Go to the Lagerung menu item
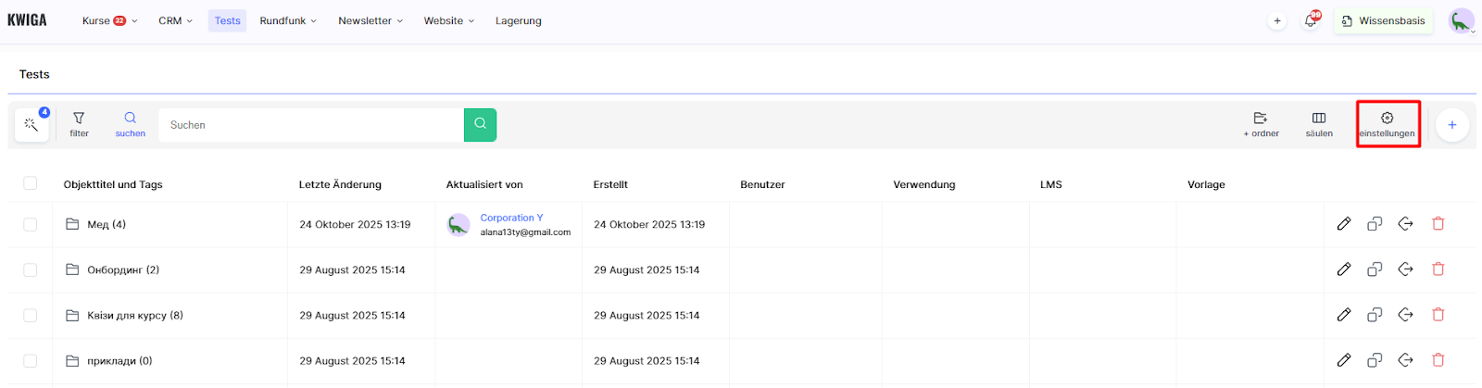Image resolution: width=1482 pixels, height=388 pixels. tap(518, 20)
